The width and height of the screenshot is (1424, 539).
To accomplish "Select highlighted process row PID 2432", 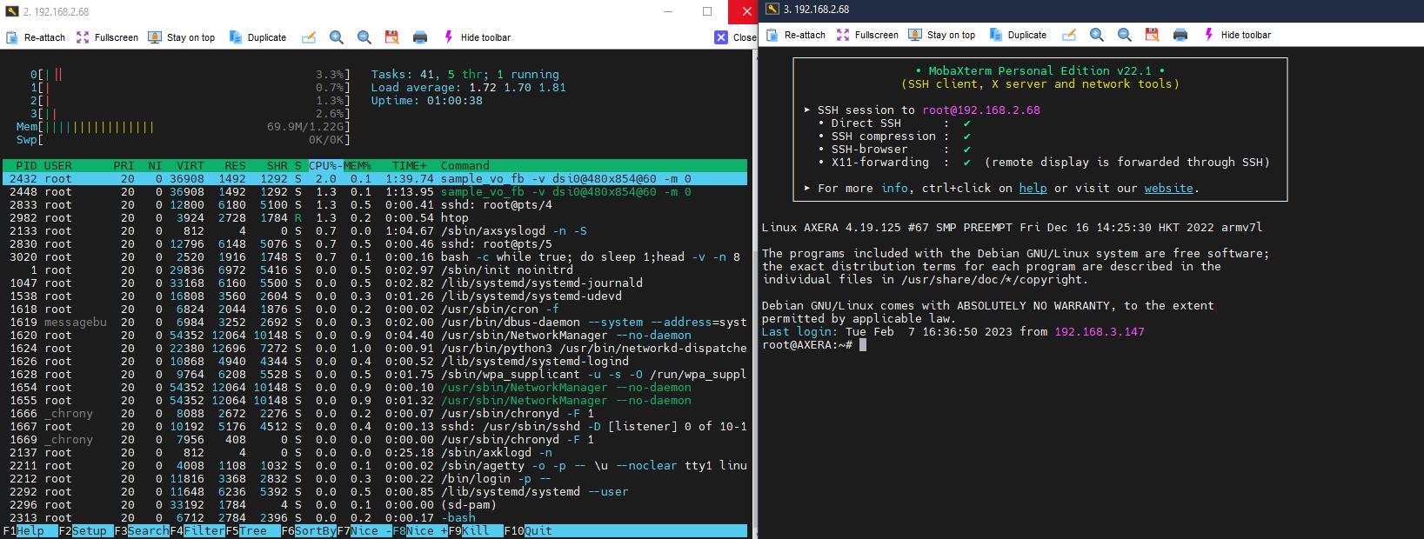I will [x=375, y=178].
